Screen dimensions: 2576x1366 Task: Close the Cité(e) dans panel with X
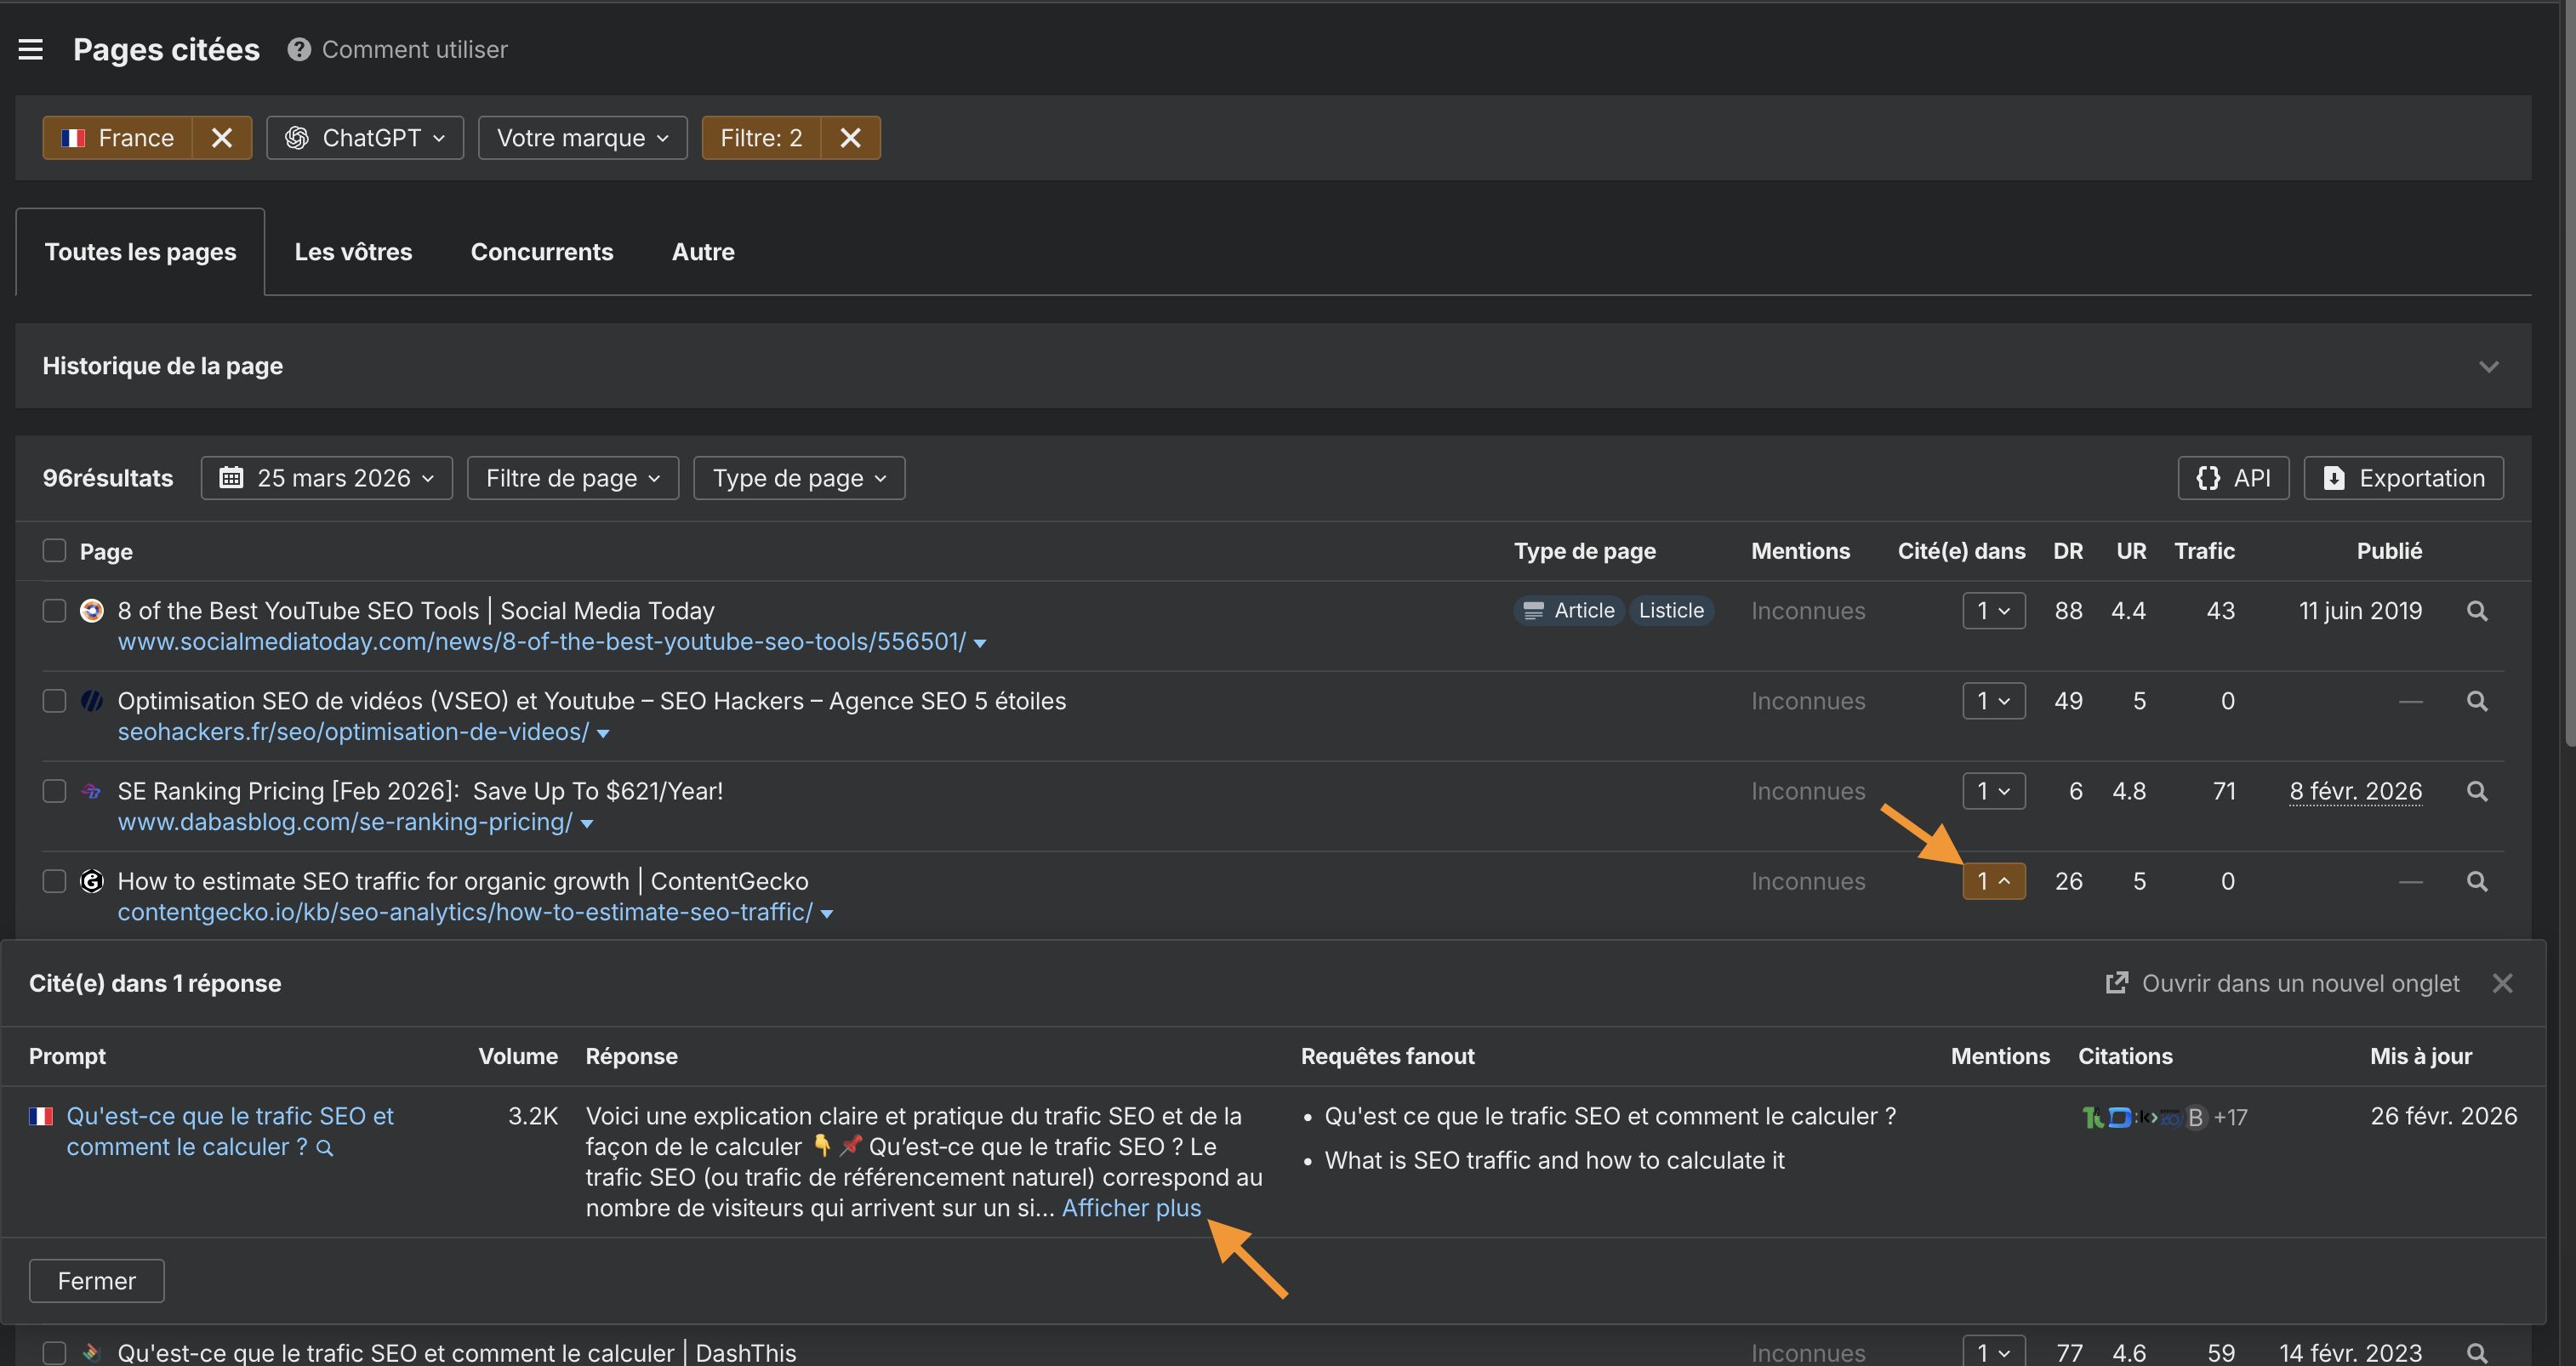click(x=2502, y=983)
